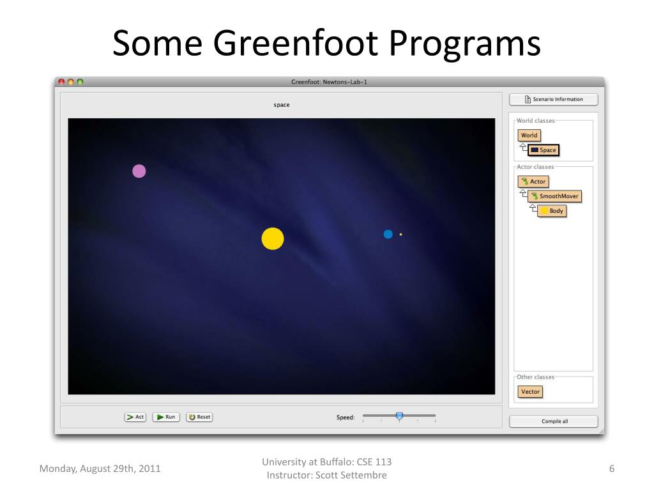The height and width of the screenshot is (491, 654).
Task: Click the large yellow sun body
Action: pyautogui.click(x=273, y=238)
